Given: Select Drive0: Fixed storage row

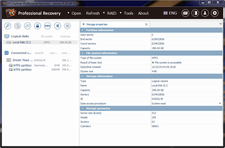Looking at the screenshot, I should click(40, 60).
